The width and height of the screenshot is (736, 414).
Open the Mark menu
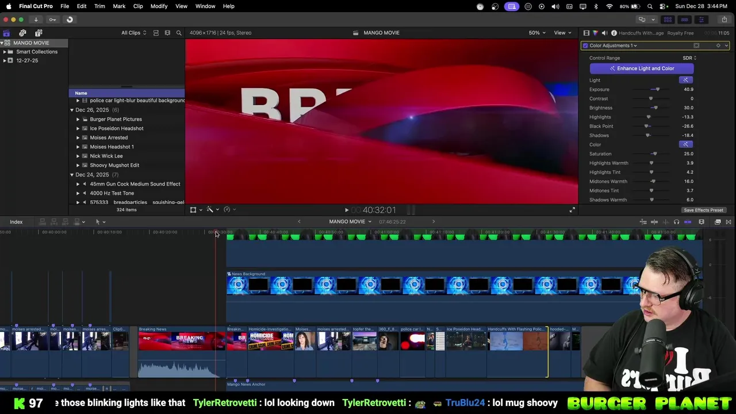[x=119, y=6]
